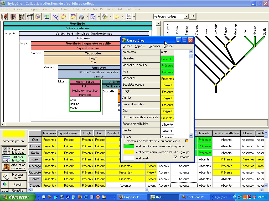Open the Copier... menu in Caractères window
Viewport: 269px width, 201px height.
click(x=140, y=46)
